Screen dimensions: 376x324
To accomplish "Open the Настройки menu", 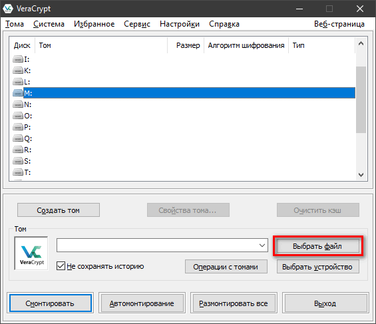I will pyautogui.click(x=180, y=24).
